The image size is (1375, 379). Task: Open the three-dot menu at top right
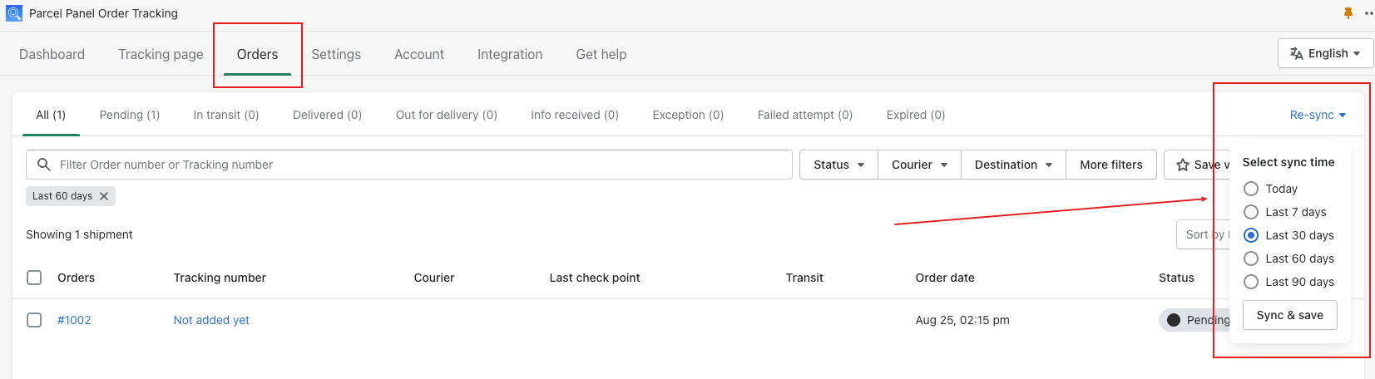click(x=1369, y=13)
